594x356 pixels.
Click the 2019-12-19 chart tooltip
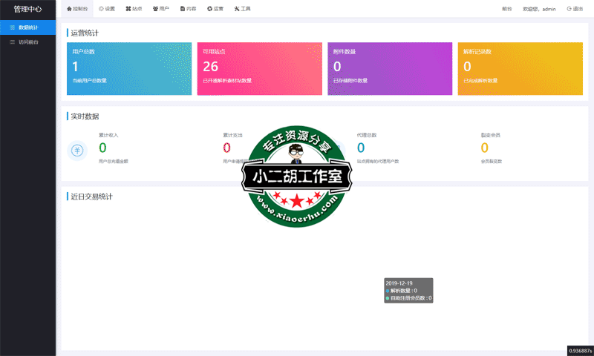(408, 290)
